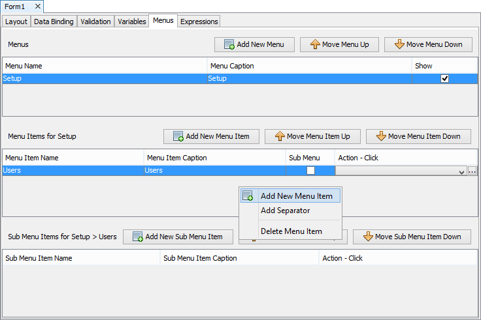481x320 pixels.
Task: Move the menu item up
Action: [312, 136]
